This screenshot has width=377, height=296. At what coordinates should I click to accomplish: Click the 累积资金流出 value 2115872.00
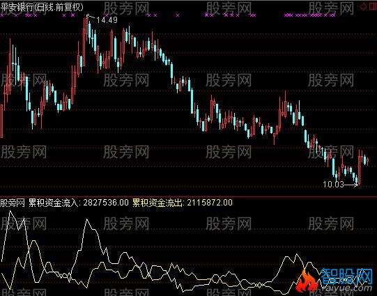[210, 203]
